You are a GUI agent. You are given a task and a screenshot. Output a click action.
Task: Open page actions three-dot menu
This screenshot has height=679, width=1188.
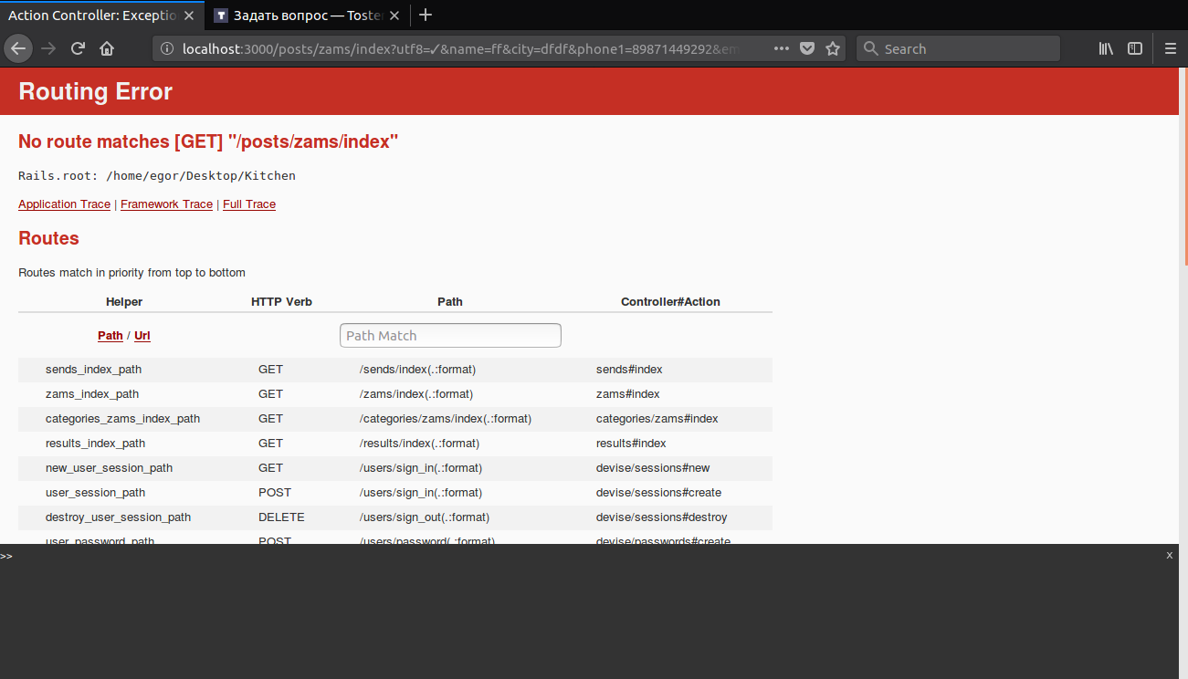(x=782, y=49)
